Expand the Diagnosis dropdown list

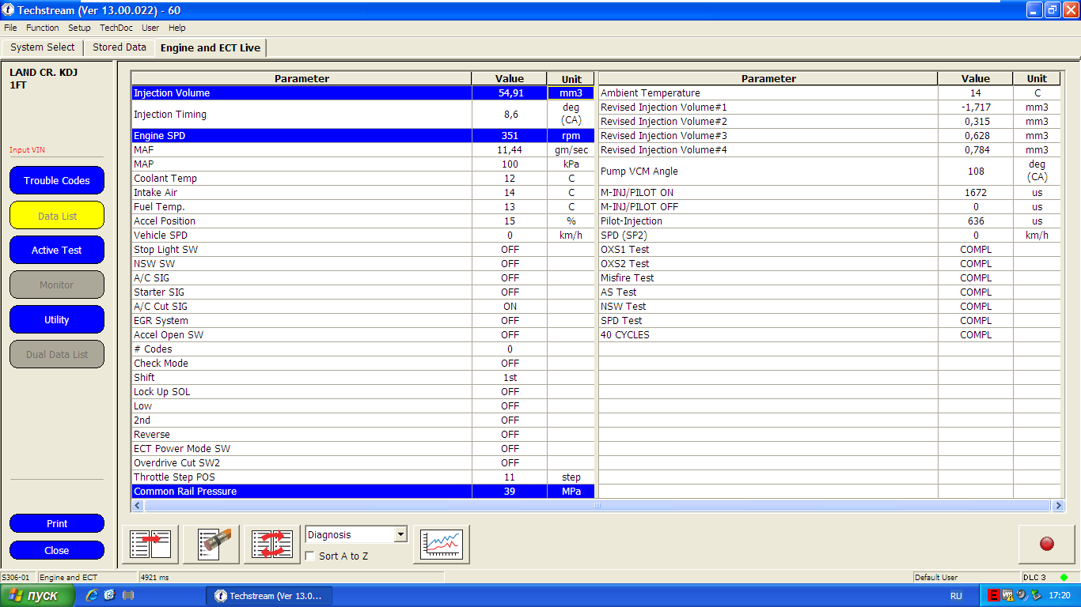point(400,535)
